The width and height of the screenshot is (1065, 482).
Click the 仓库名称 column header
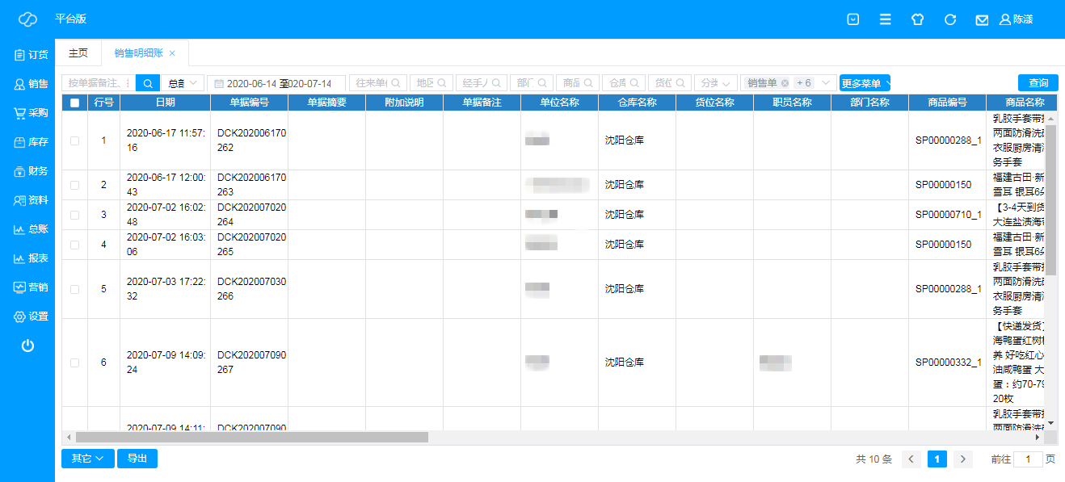pos(637,103)
